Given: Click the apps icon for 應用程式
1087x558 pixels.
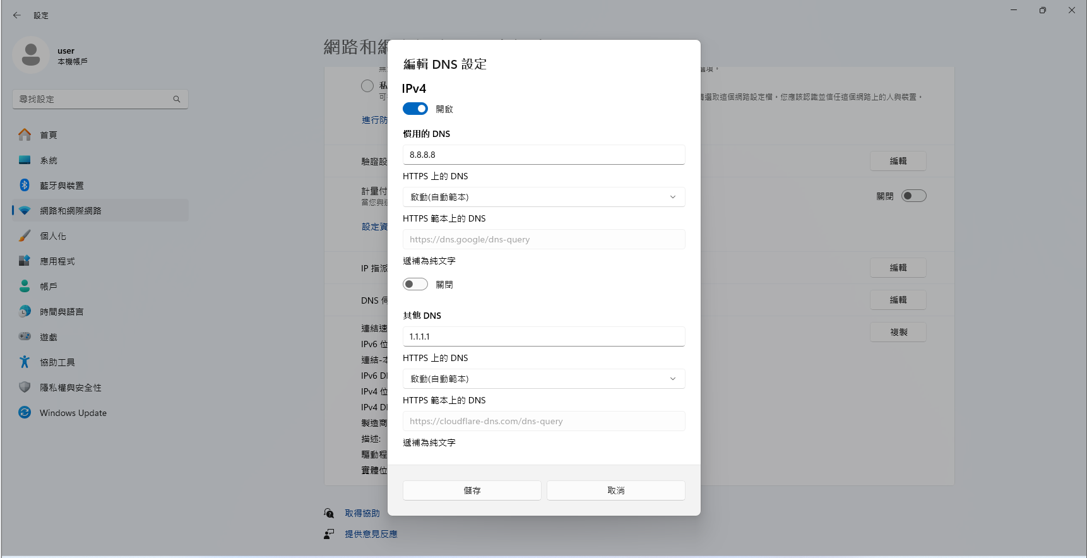Looking at the screenshot, I should [25, 261].
